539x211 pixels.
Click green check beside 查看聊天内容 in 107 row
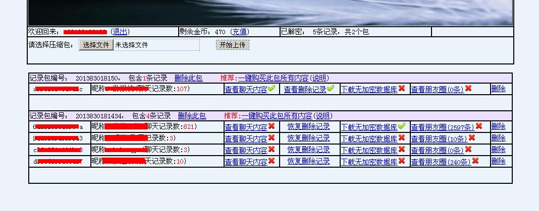click(272, 88)
